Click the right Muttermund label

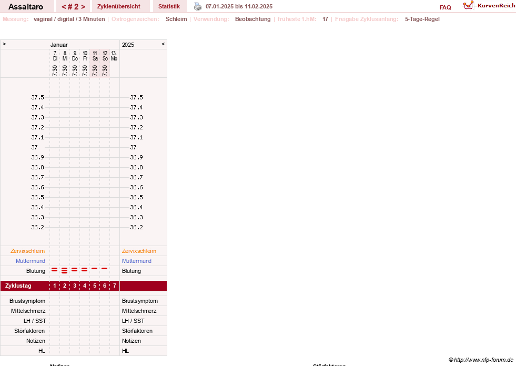click(137, 261)
